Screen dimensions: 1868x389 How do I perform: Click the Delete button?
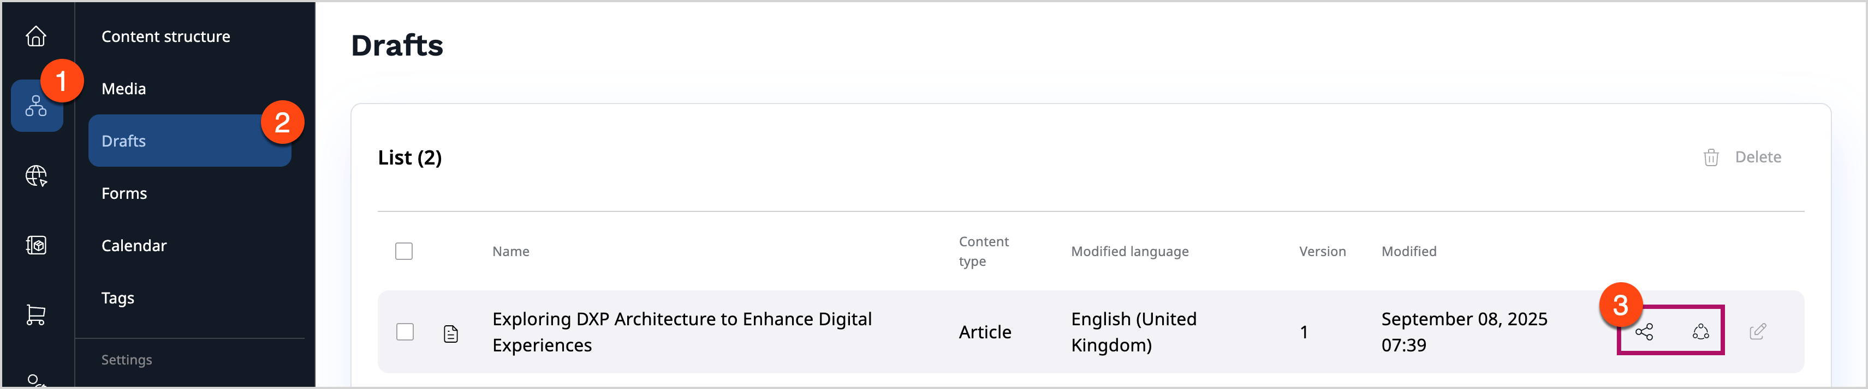(1757, 157)
